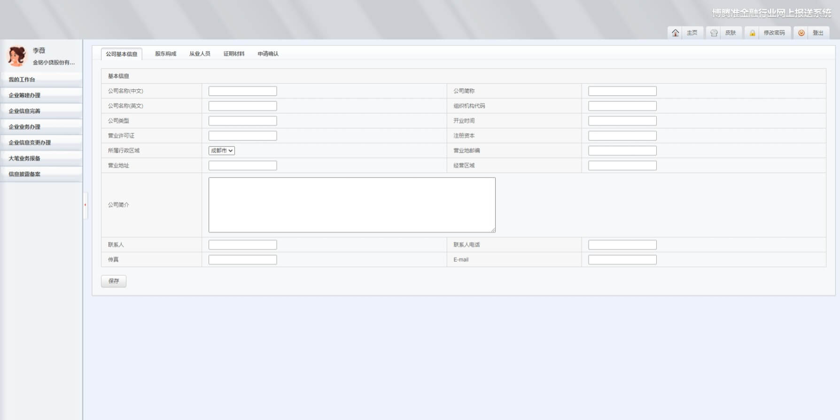The image size is (840, 420).
Task: Focus the E-mail input field
Action: [622, 260]
